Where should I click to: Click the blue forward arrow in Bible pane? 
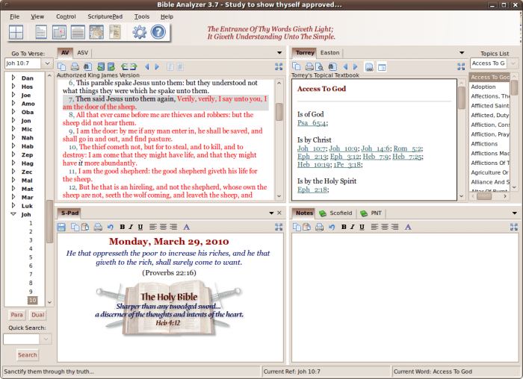(x=157, y=66)
